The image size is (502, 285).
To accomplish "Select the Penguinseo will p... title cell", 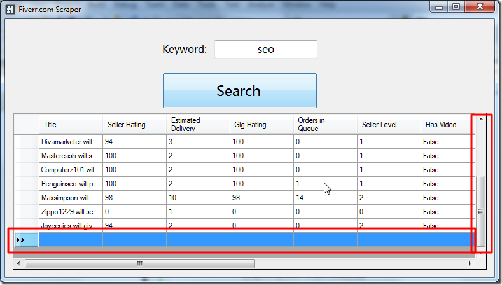I will tap(71, 184).
